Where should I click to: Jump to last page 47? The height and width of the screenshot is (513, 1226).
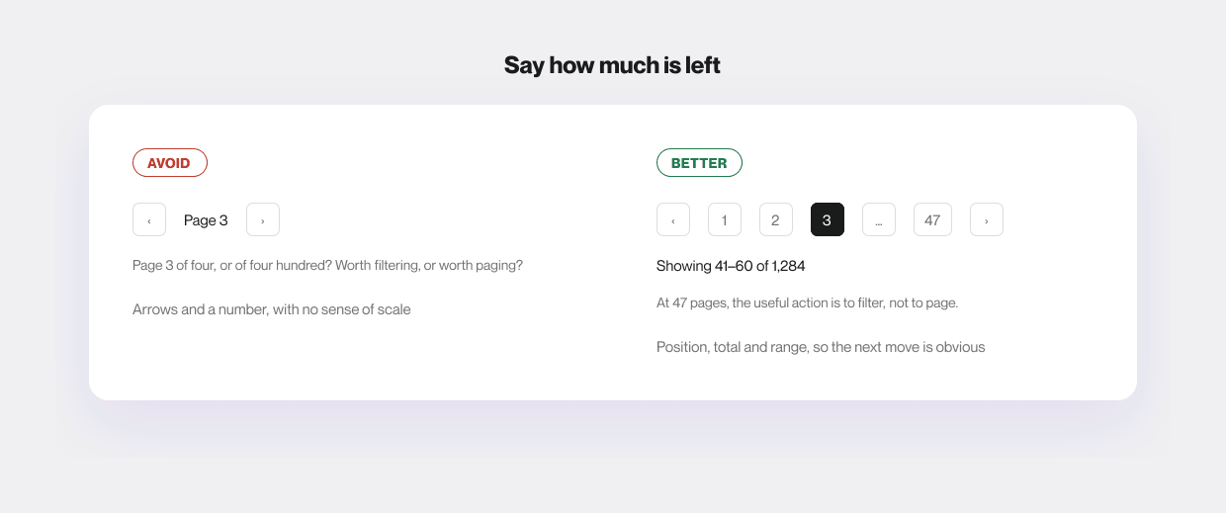932,219
